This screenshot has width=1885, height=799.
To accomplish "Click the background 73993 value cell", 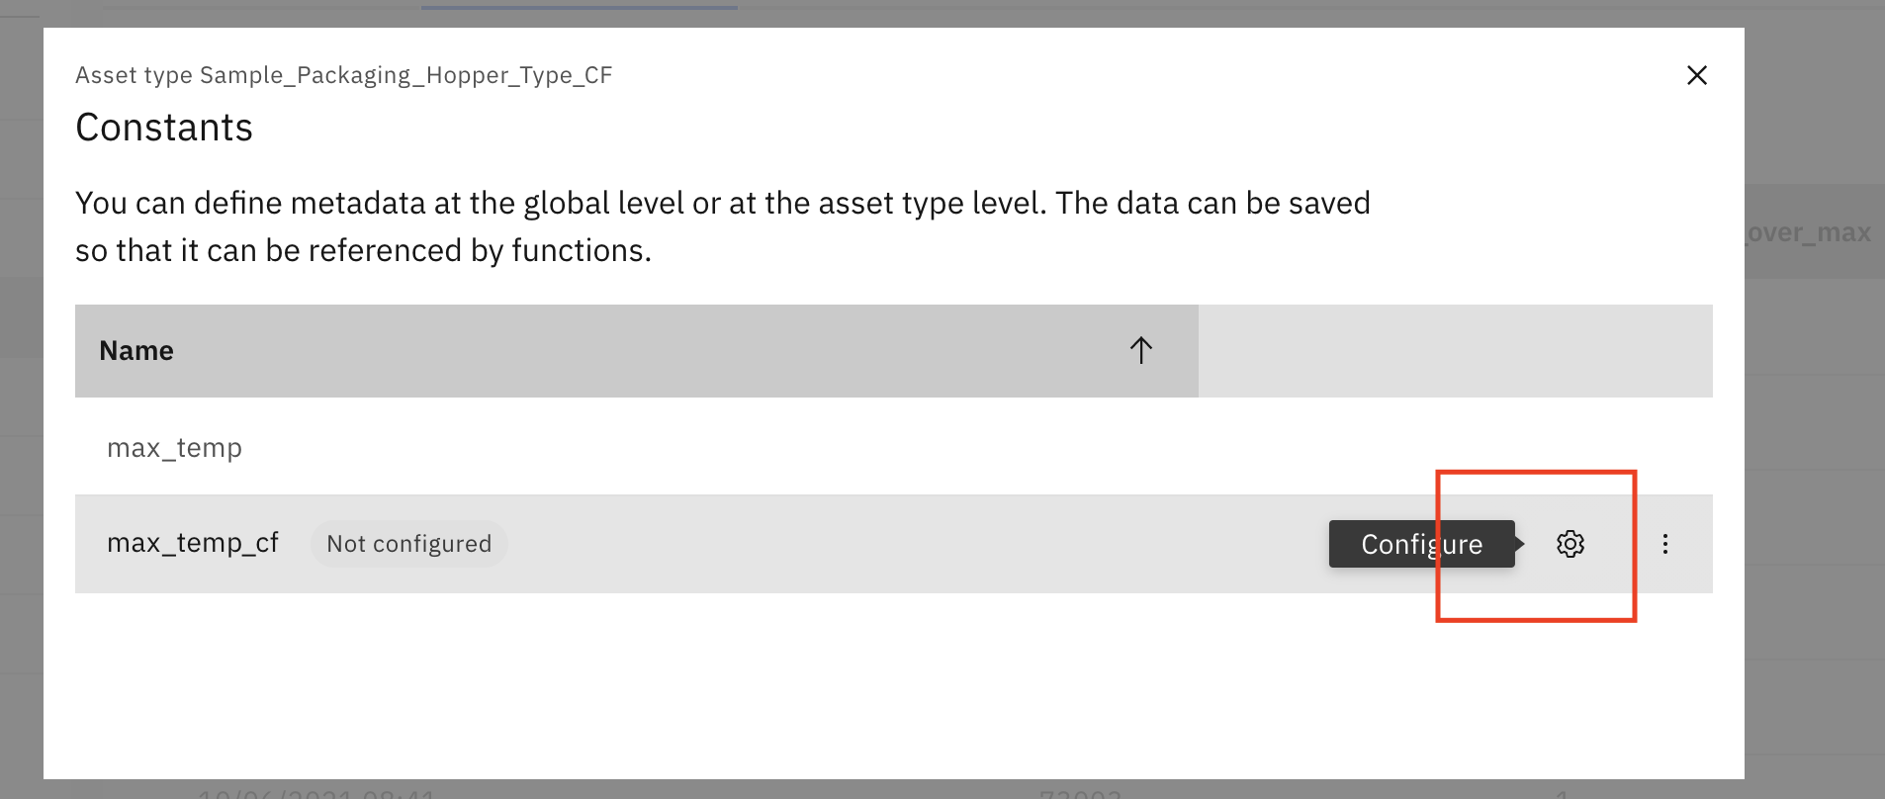I will pos(1080,792).
